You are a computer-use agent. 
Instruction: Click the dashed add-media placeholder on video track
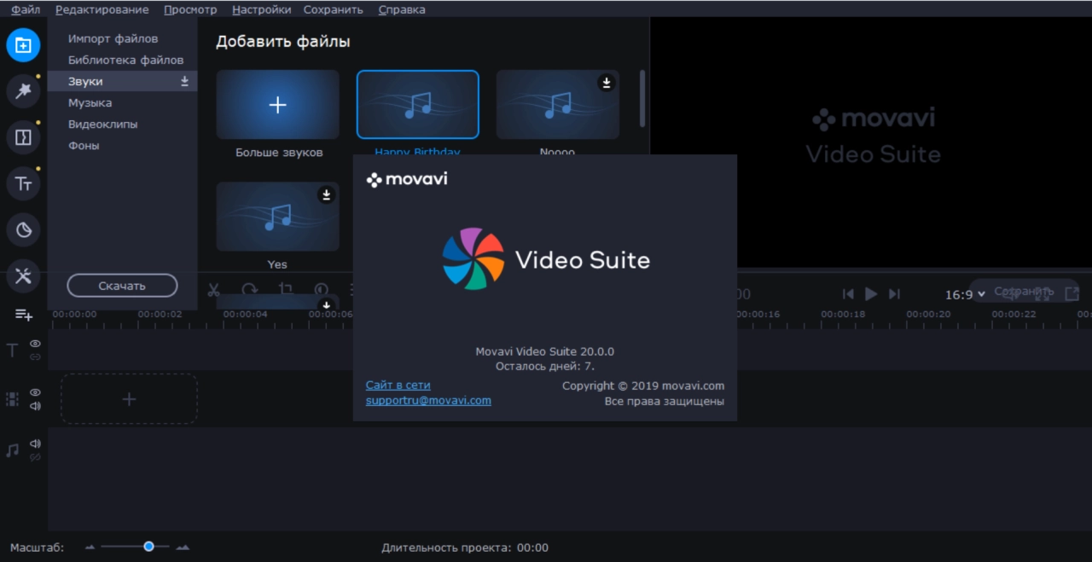point(129,399)
